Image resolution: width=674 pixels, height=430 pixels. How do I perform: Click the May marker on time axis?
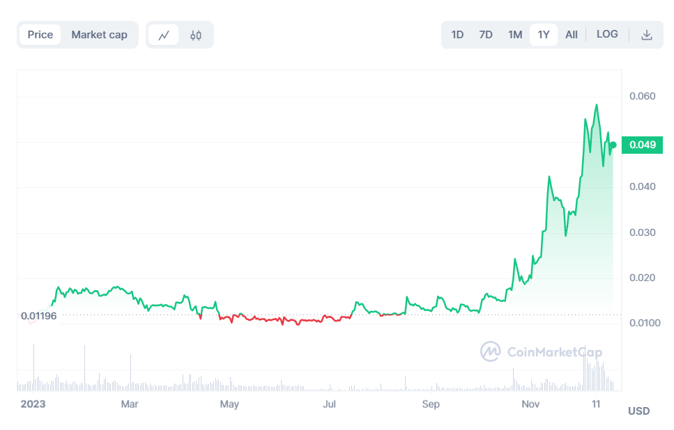(x=229, y=404)
